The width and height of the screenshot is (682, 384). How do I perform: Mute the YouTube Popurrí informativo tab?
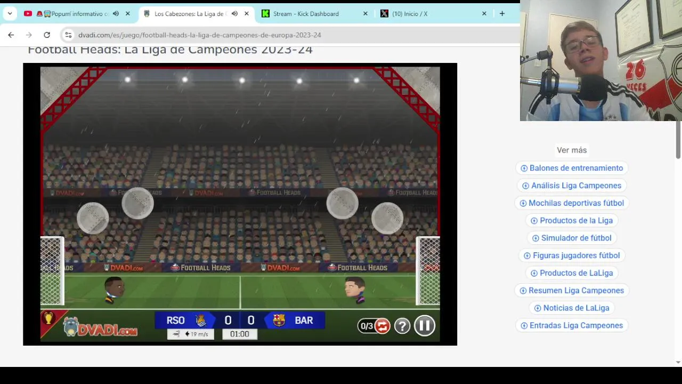pyautogui.click(x=116, y=13)
